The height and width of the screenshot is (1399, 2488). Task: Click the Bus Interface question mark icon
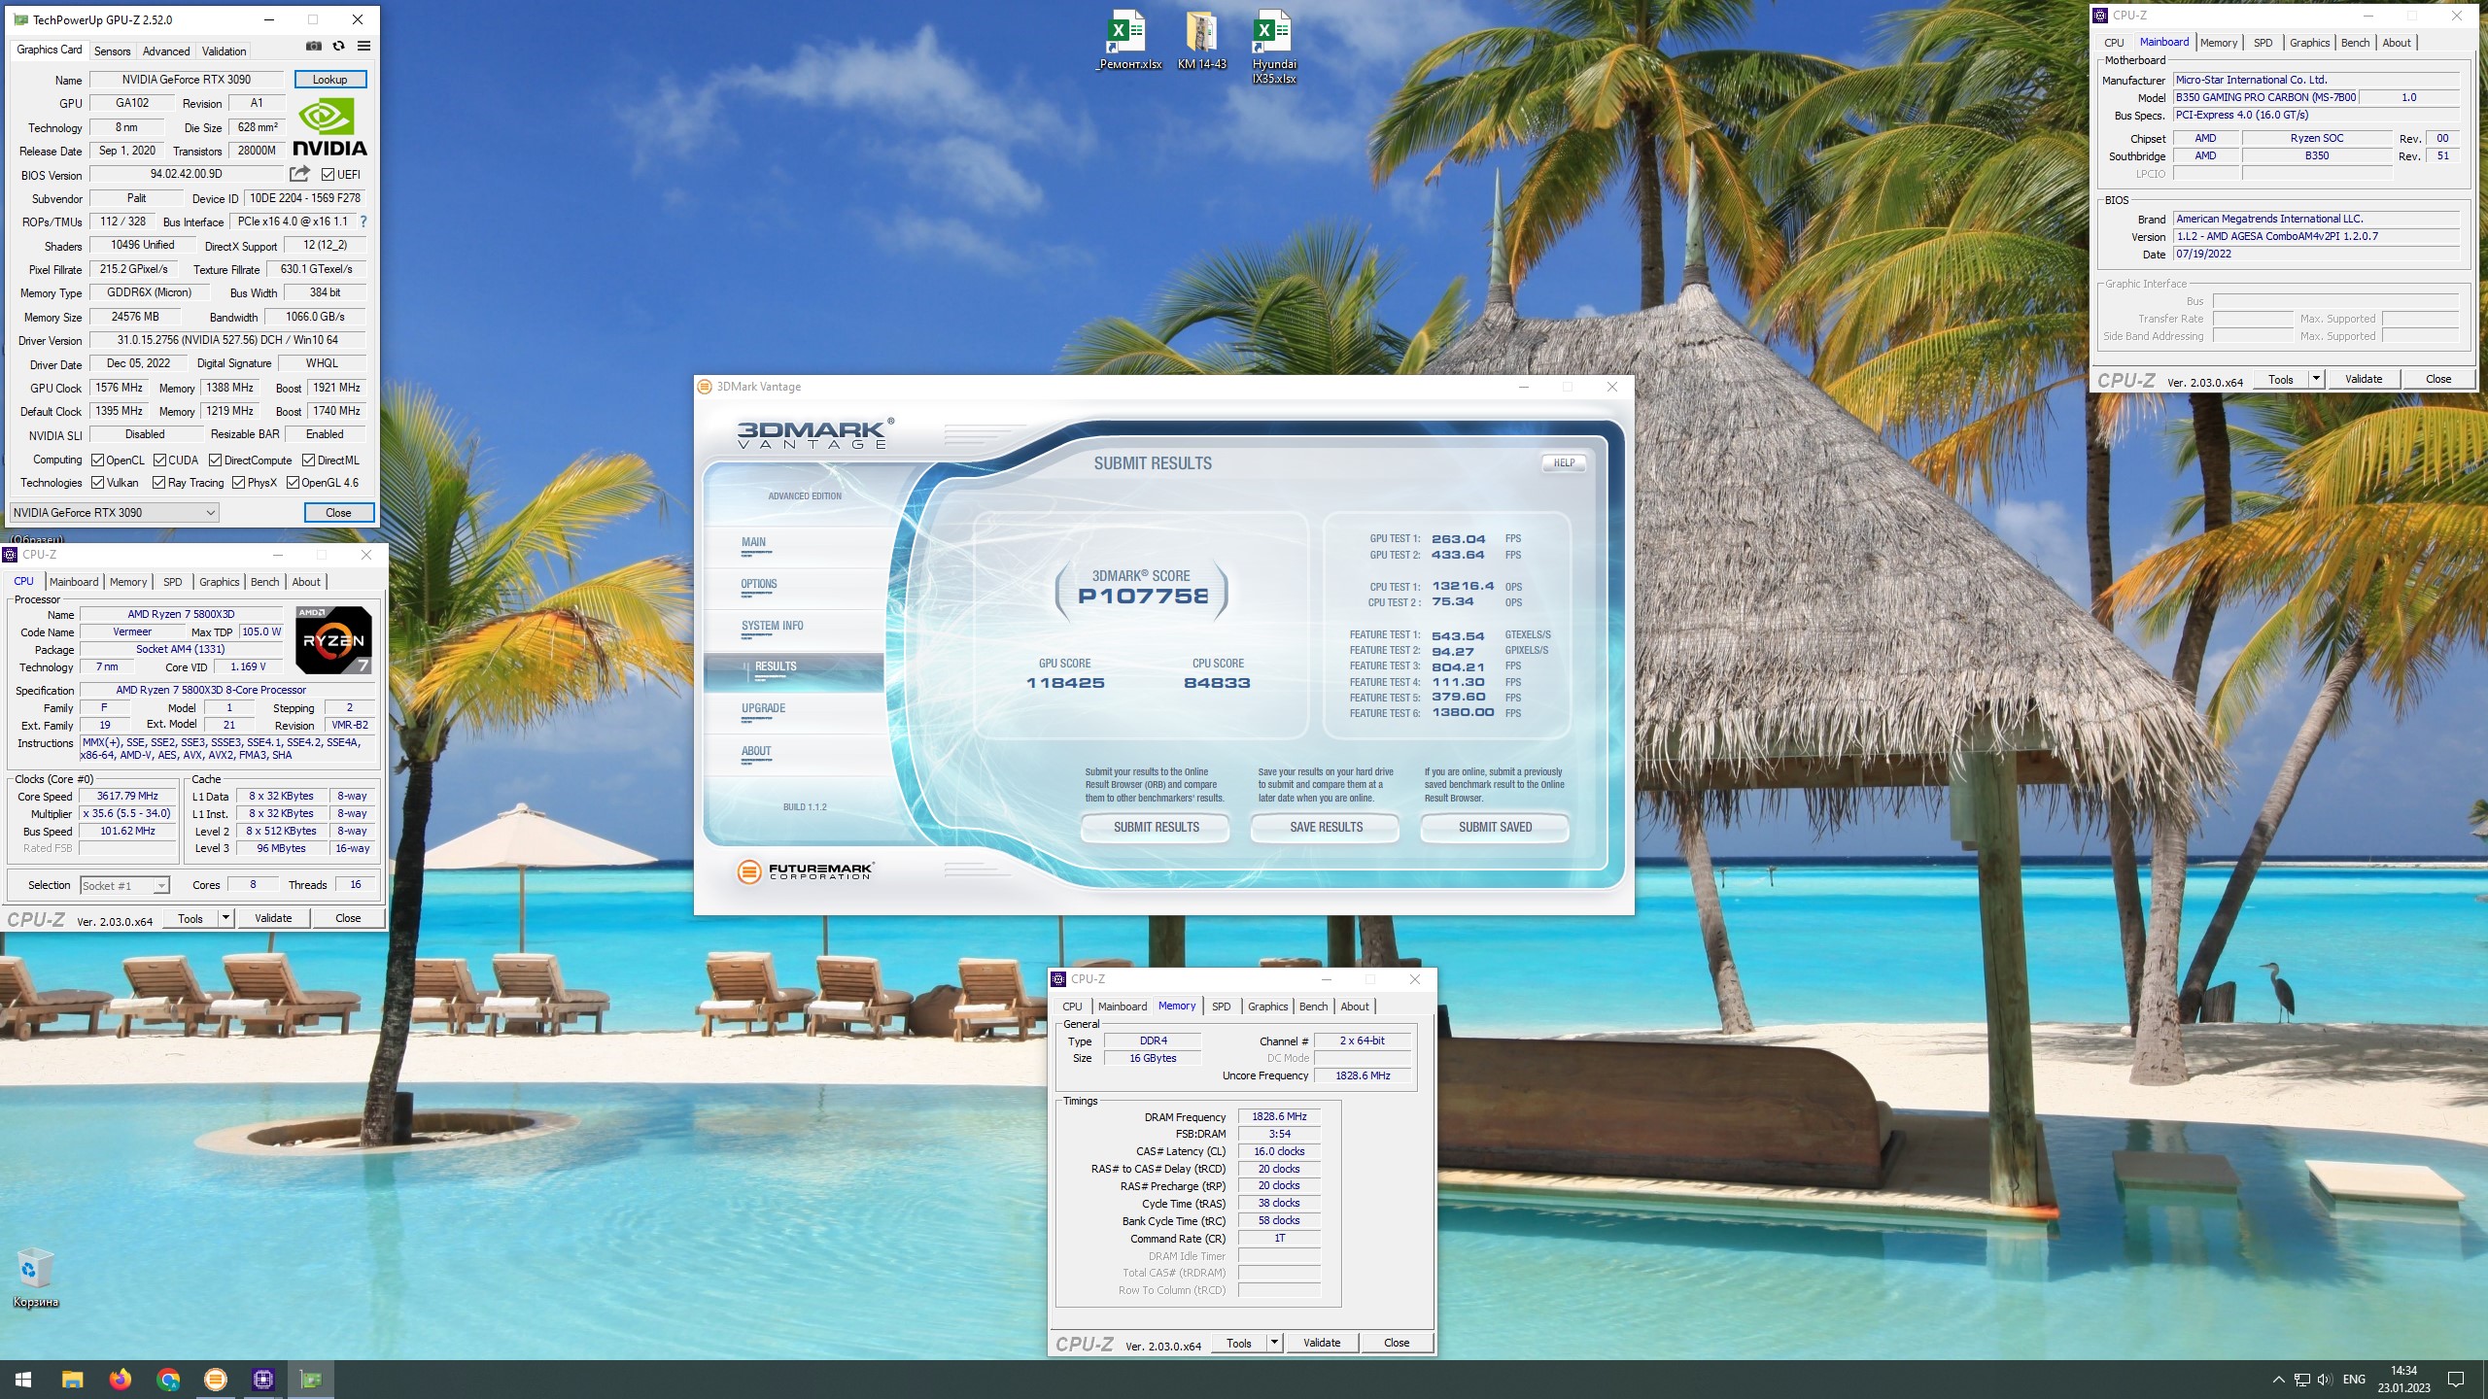(363, 222)
